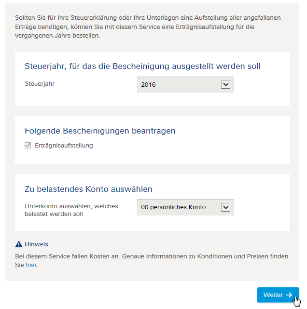Click heading 'Zu belastendes Konto auswählen'
Screen dimensions: 307x309
coord(88,189)
